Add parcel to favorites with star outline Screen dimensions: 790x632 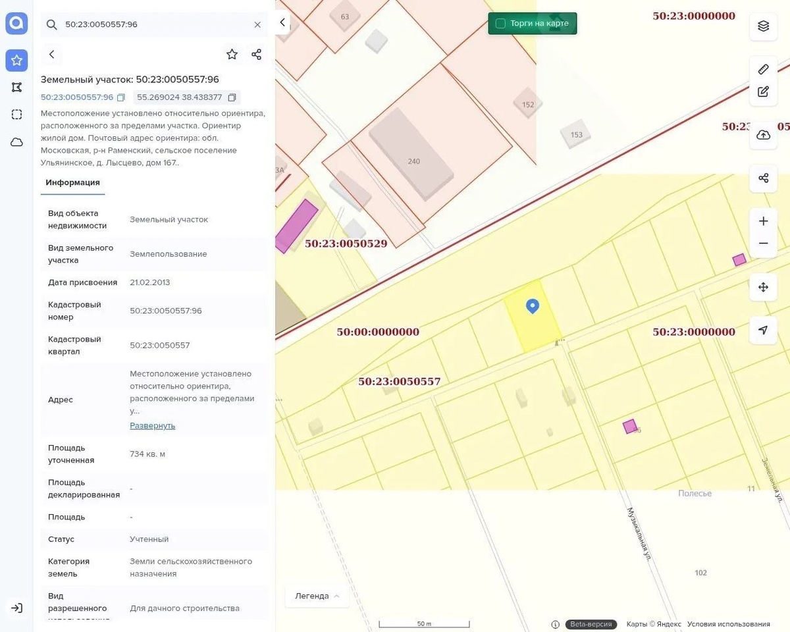[232, 55]
